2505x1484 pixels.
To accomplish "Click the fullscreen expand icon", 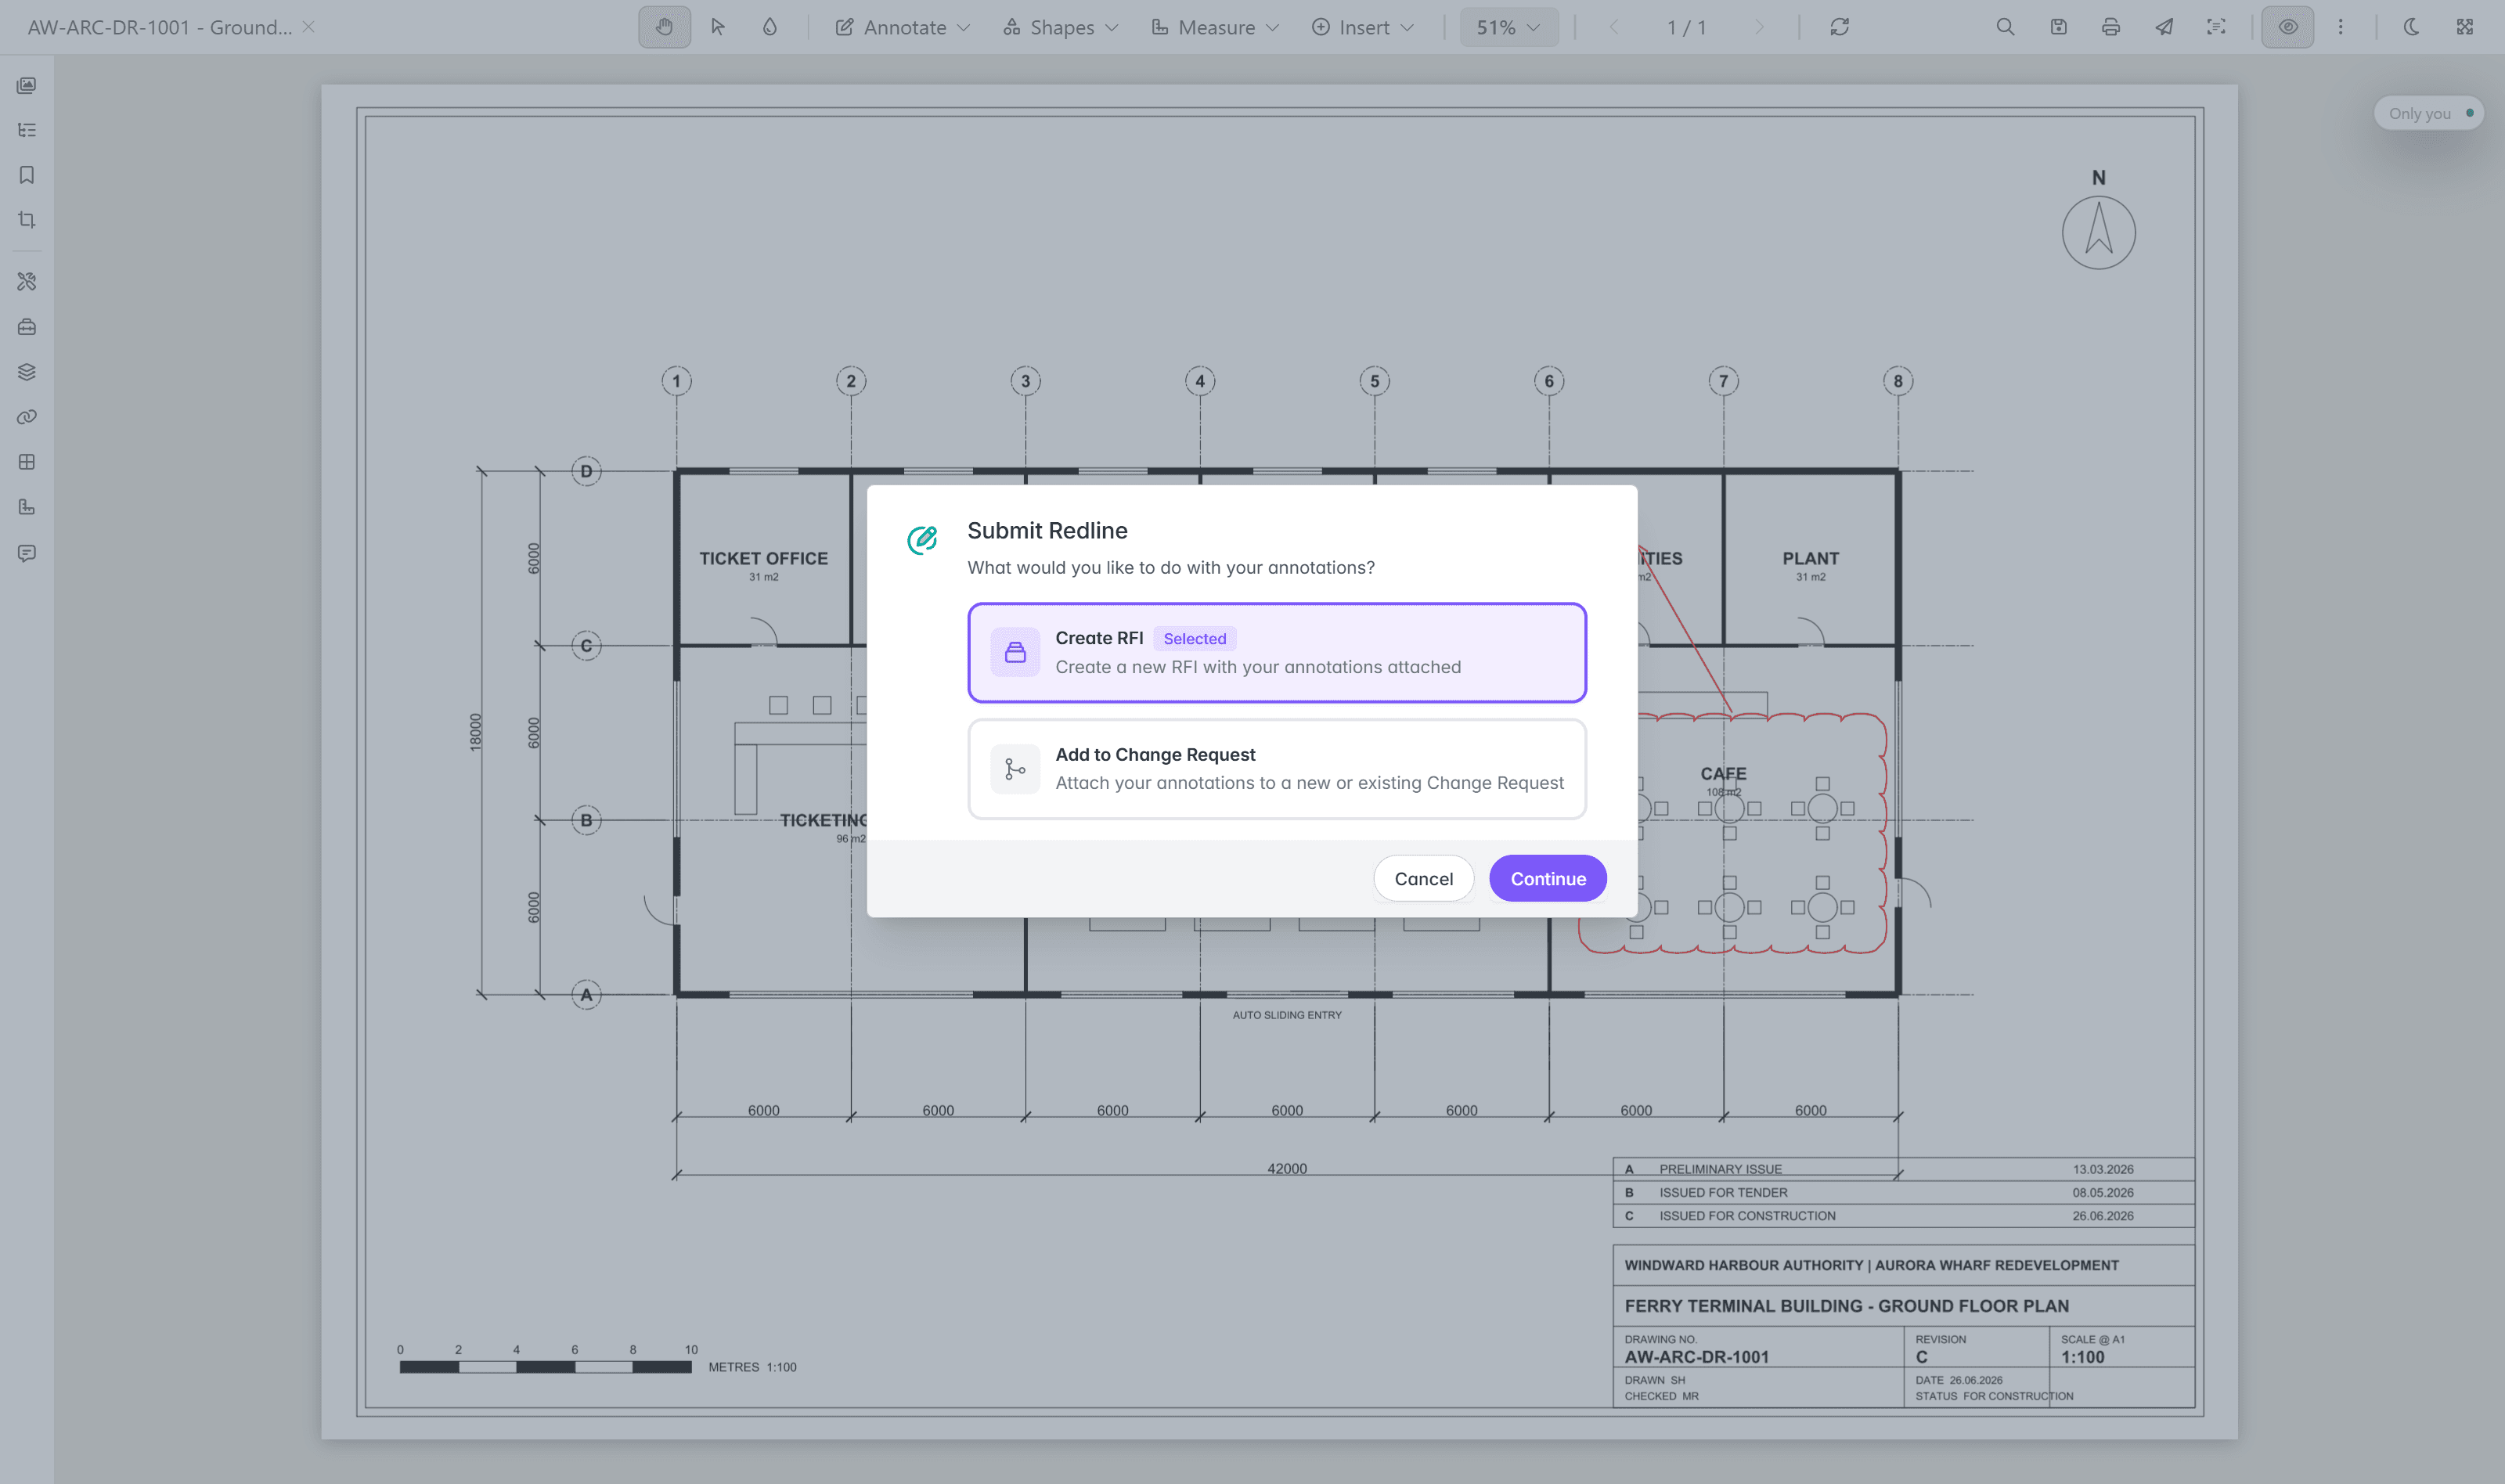I will 2464,27.
